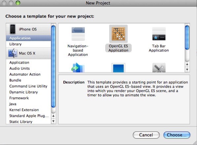Select the OpenGL ES Application Go-board icon
This screenshot has width=197, height=145.
pyautogui.click(x=118, y=34)
